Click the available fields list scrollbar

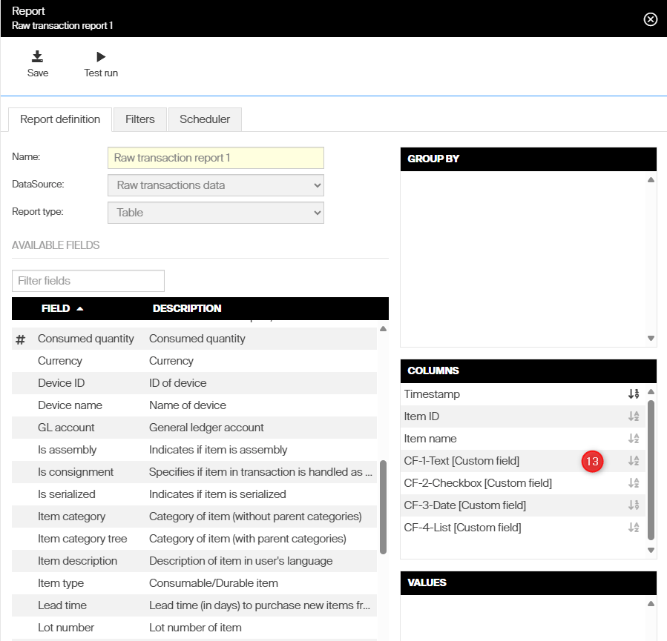point(383,507)
